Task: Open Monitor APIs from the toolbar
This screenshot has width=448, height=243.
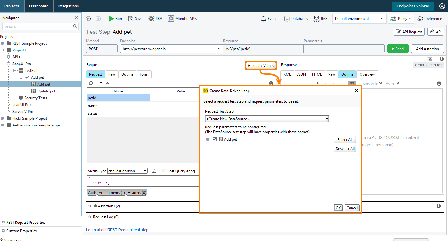Action: pyautogui.click(x=182, y=19)
